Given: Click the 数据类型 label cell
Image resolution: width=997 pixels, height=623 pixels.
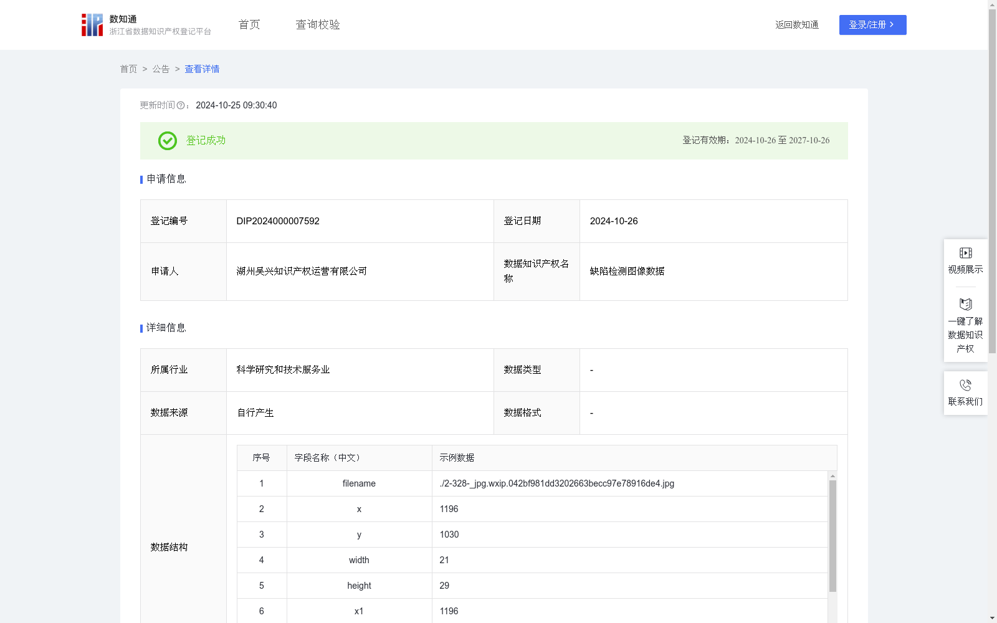Looking at the screenshot, I should click(x=537, y=370).
